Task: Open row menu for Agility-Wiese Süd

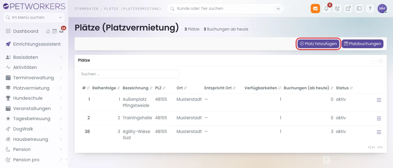Action: pos(379,132)
